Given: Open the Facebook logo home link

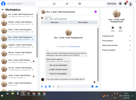Looking at the screenshot, I should pos(3,4).
